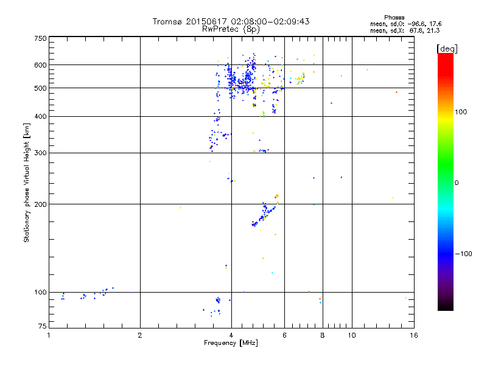This screenshot has width=487, height=365.
Task: Click the orange points just above the 200 km line
Action: coord(277,197)
